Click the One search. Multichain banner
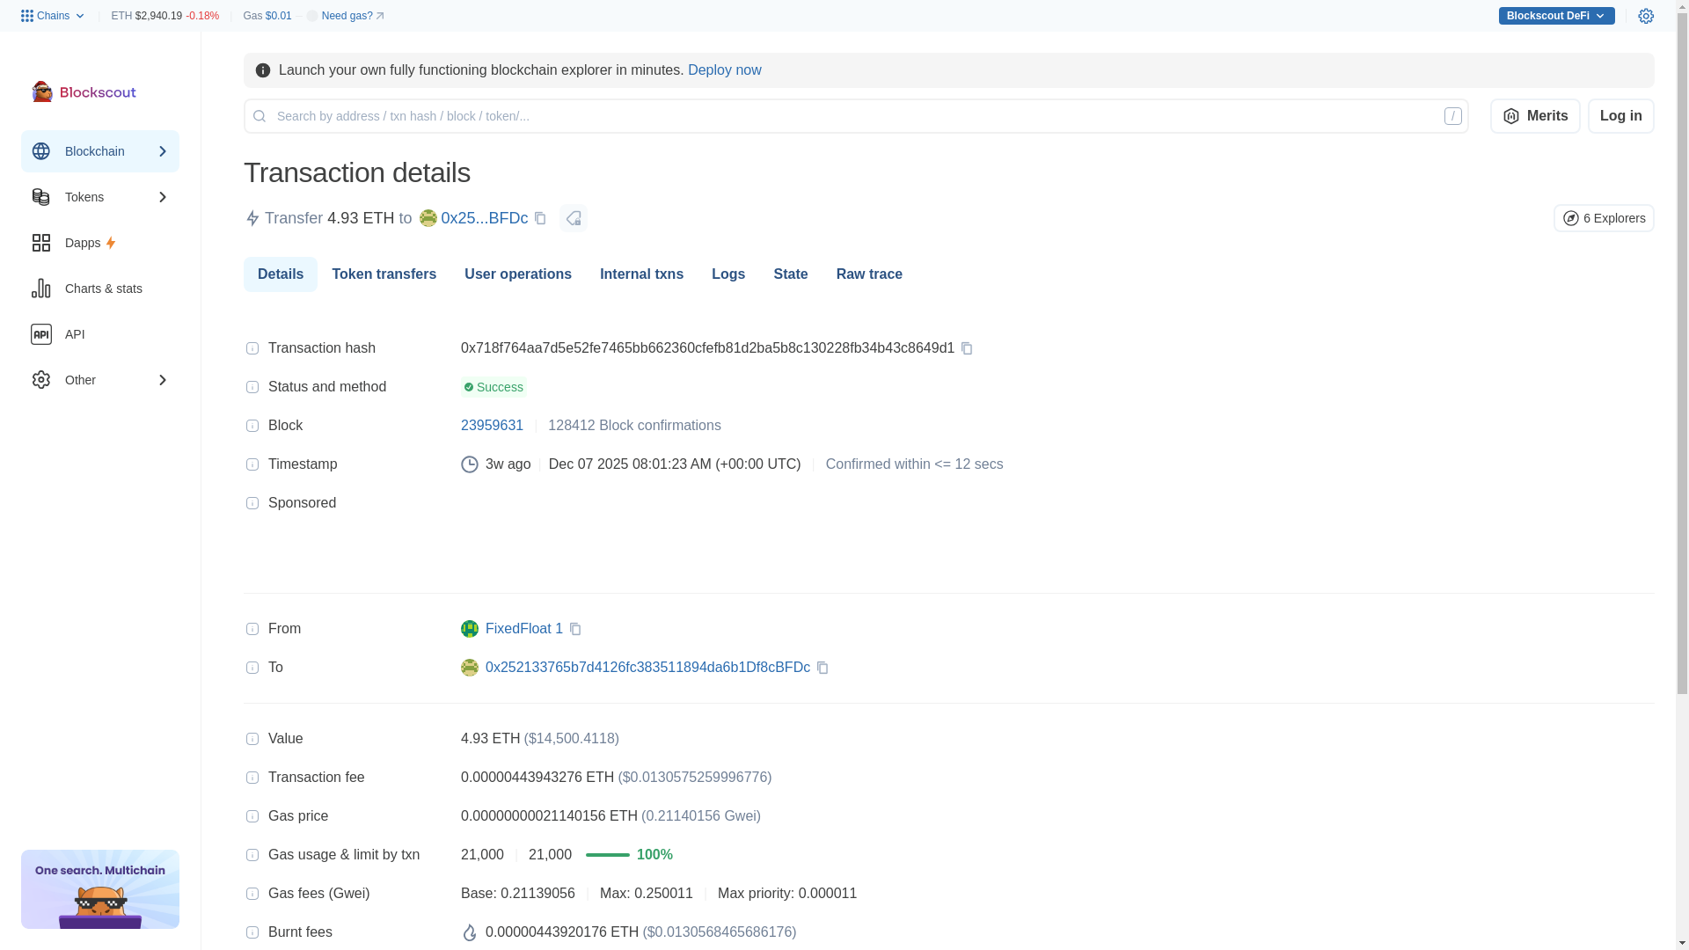The height and width of the screenshot is (950, 1689). [100, 889]
